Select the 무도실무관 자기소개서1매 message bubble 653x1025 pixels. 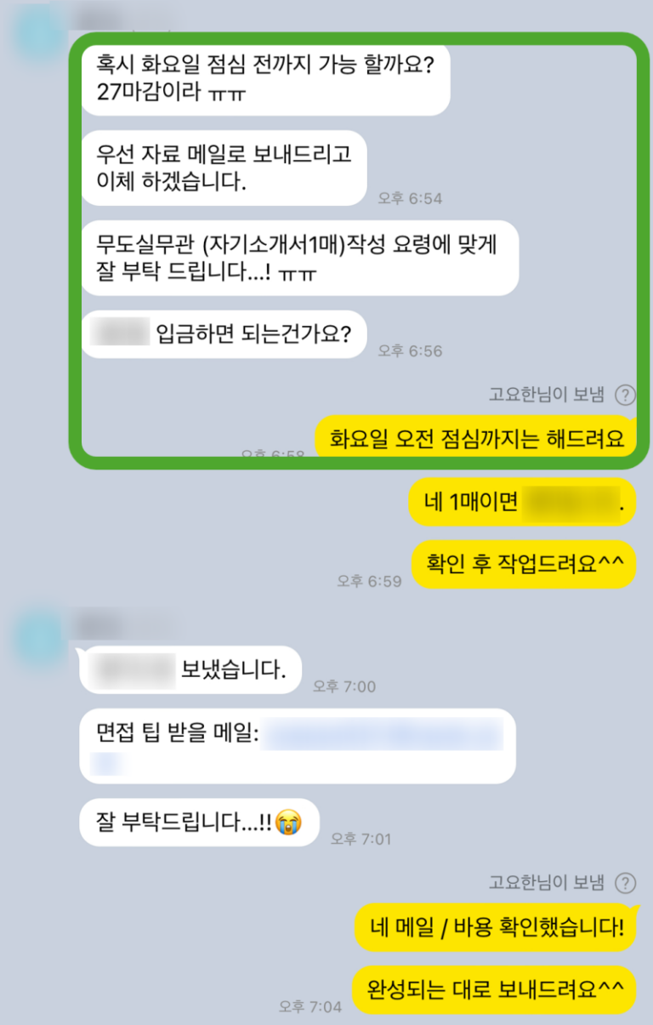[x=299, y=259]
